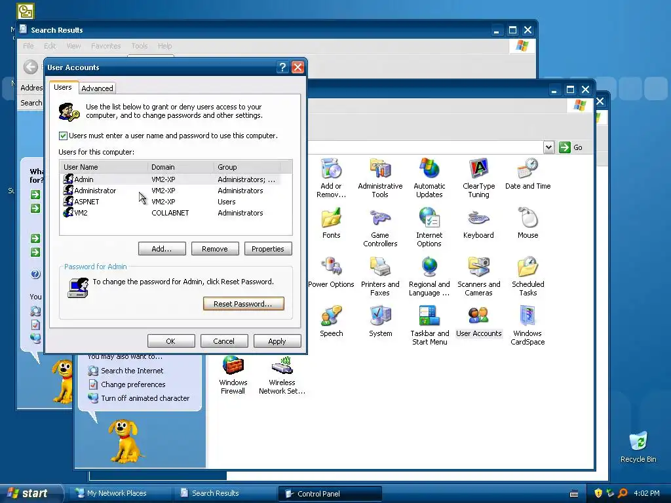Open ClearType Tuning icon
The width and height of the screenshot is (671, 503).
pyautogui.click(x=478, y=177)
